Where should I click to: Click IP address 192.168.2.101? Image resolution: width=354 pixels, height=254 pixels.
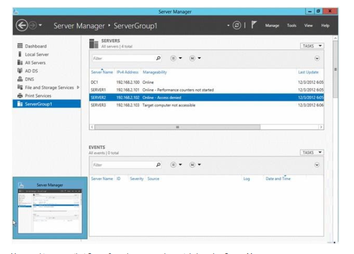[x=128, y=90]
